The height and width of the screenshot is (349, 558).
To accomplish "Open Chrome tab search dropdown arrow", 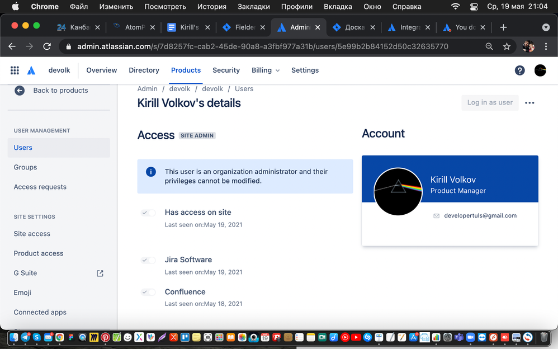I will [x=546, y=27].
